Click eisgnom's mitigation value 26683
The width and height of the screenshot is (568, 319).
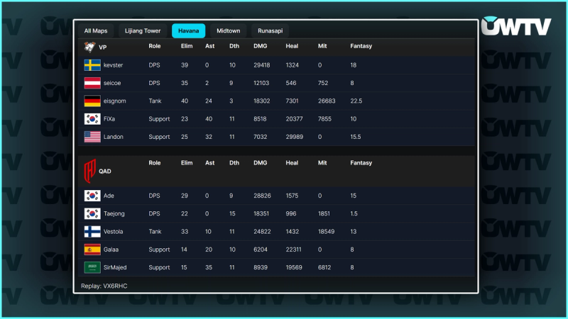coord(327,101)
